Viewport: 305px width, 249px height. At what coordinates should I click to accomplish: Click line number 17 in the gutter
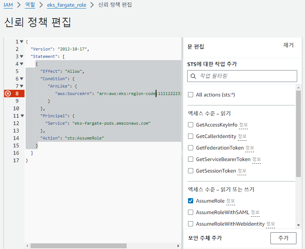point(16,160)
